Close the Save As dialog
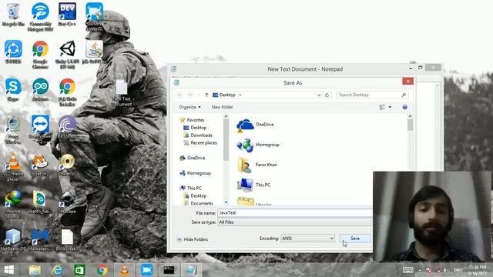This screenshot has height=277, width=493. 407,82
